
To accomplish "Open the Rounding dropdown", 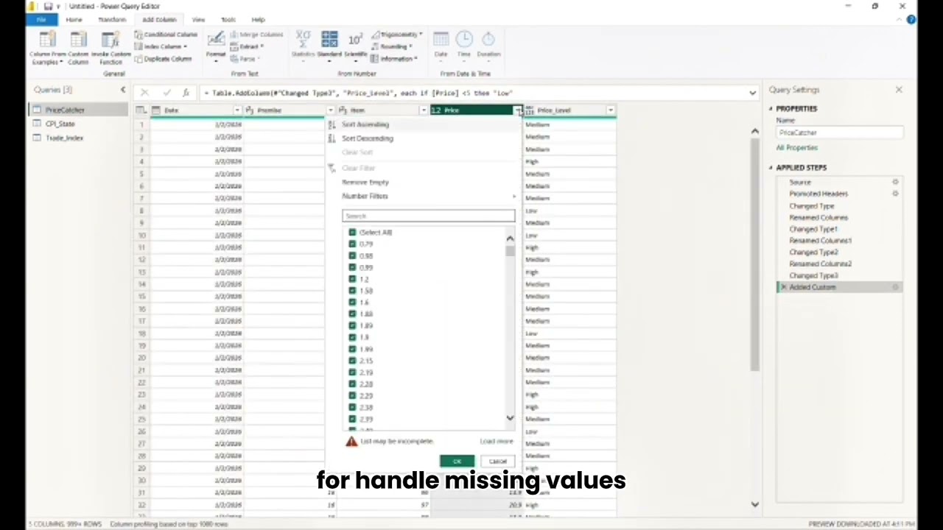I will (x=391, y=46).
